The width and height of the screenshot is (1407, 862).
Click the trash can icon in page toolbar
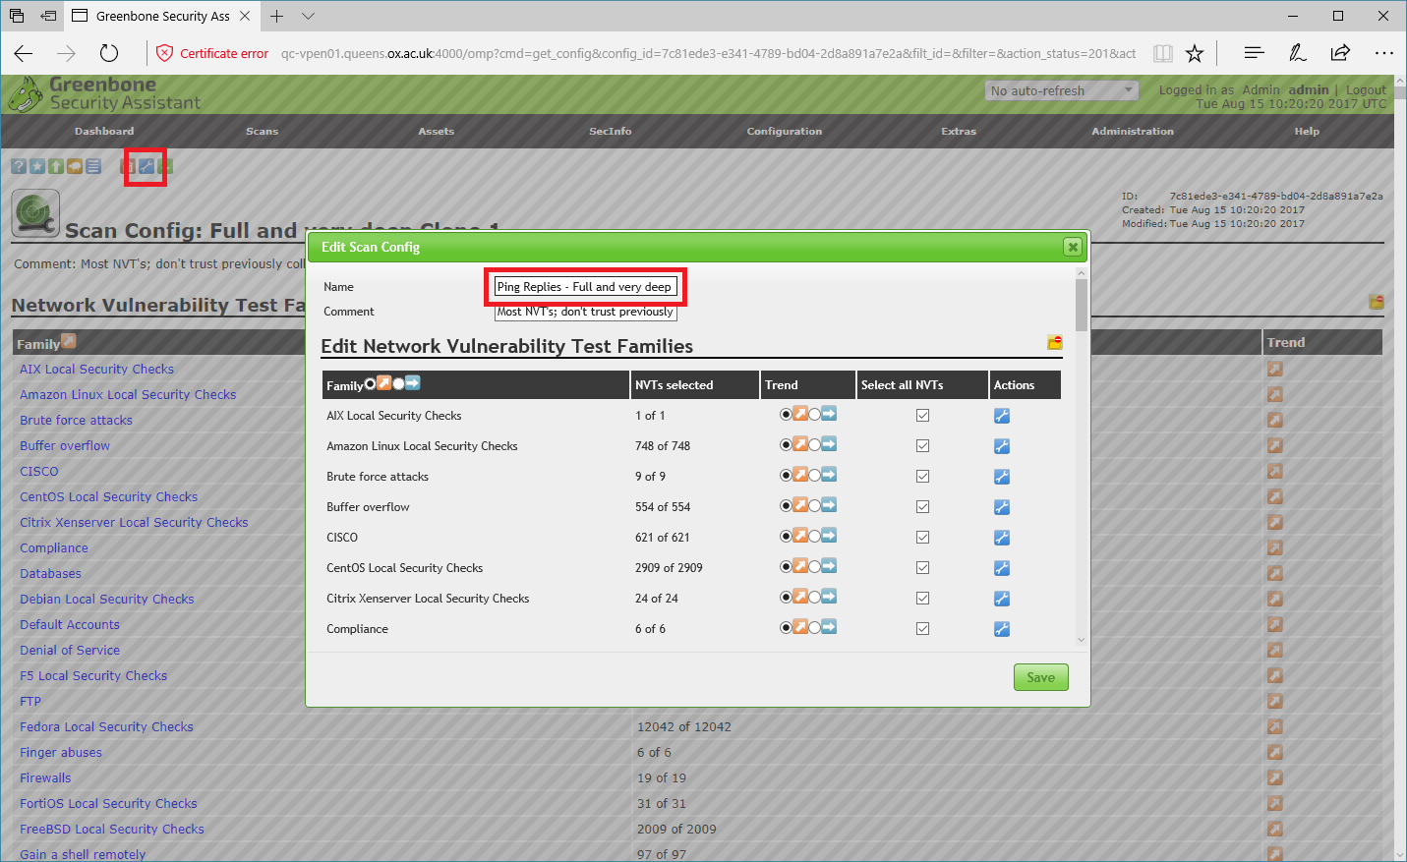pos(128,166)
